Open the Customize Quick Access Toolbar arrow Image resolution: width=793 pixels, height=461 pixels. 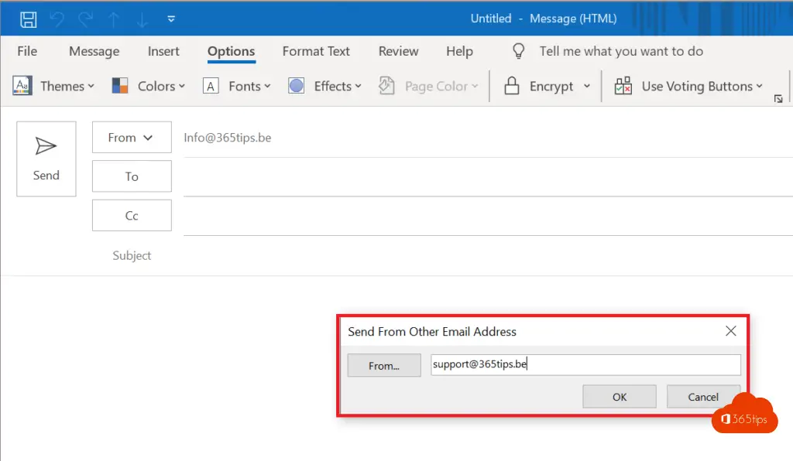[x=171, y=19]
